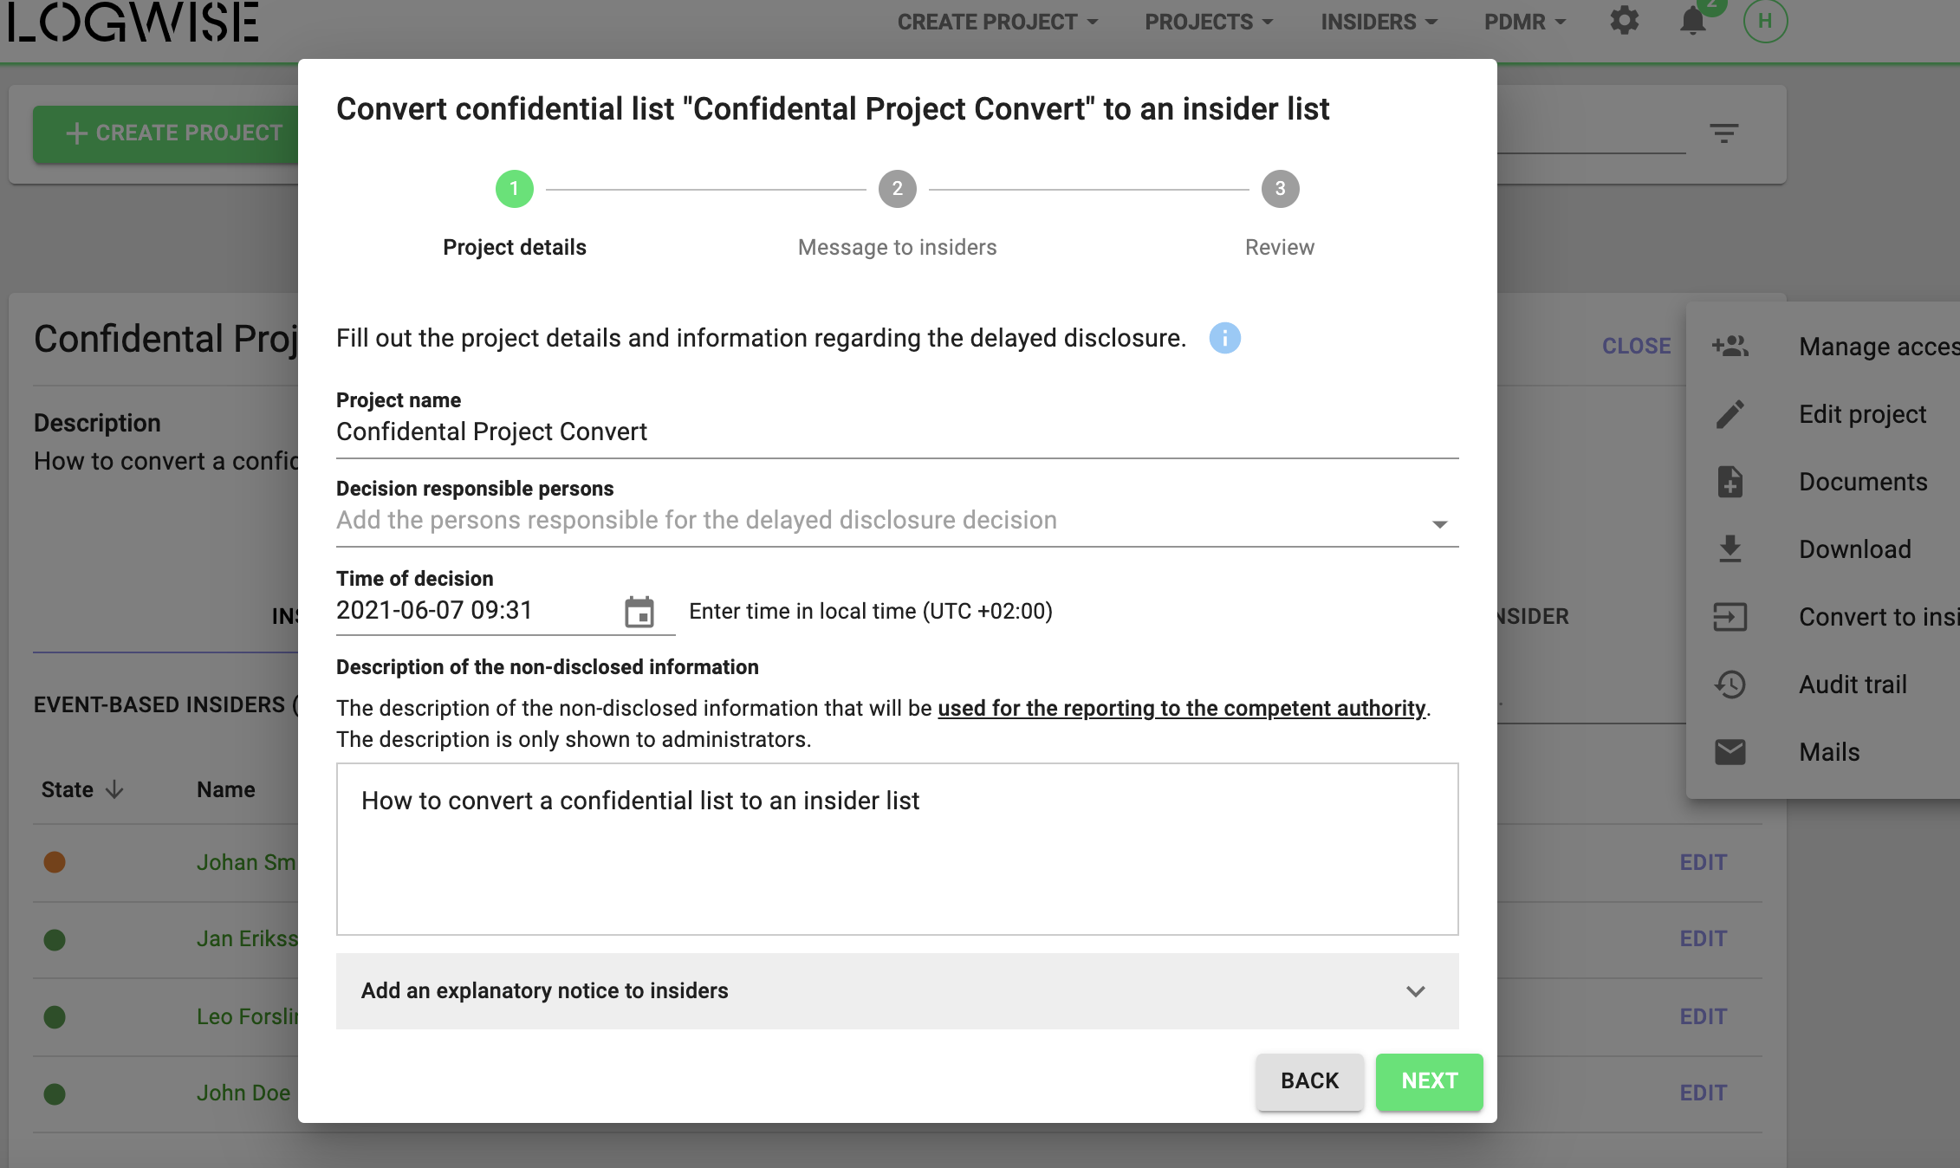This screenshot has height=1168, width=1960.
Task: Open notifications bell icon
Action: (1692, 21)
